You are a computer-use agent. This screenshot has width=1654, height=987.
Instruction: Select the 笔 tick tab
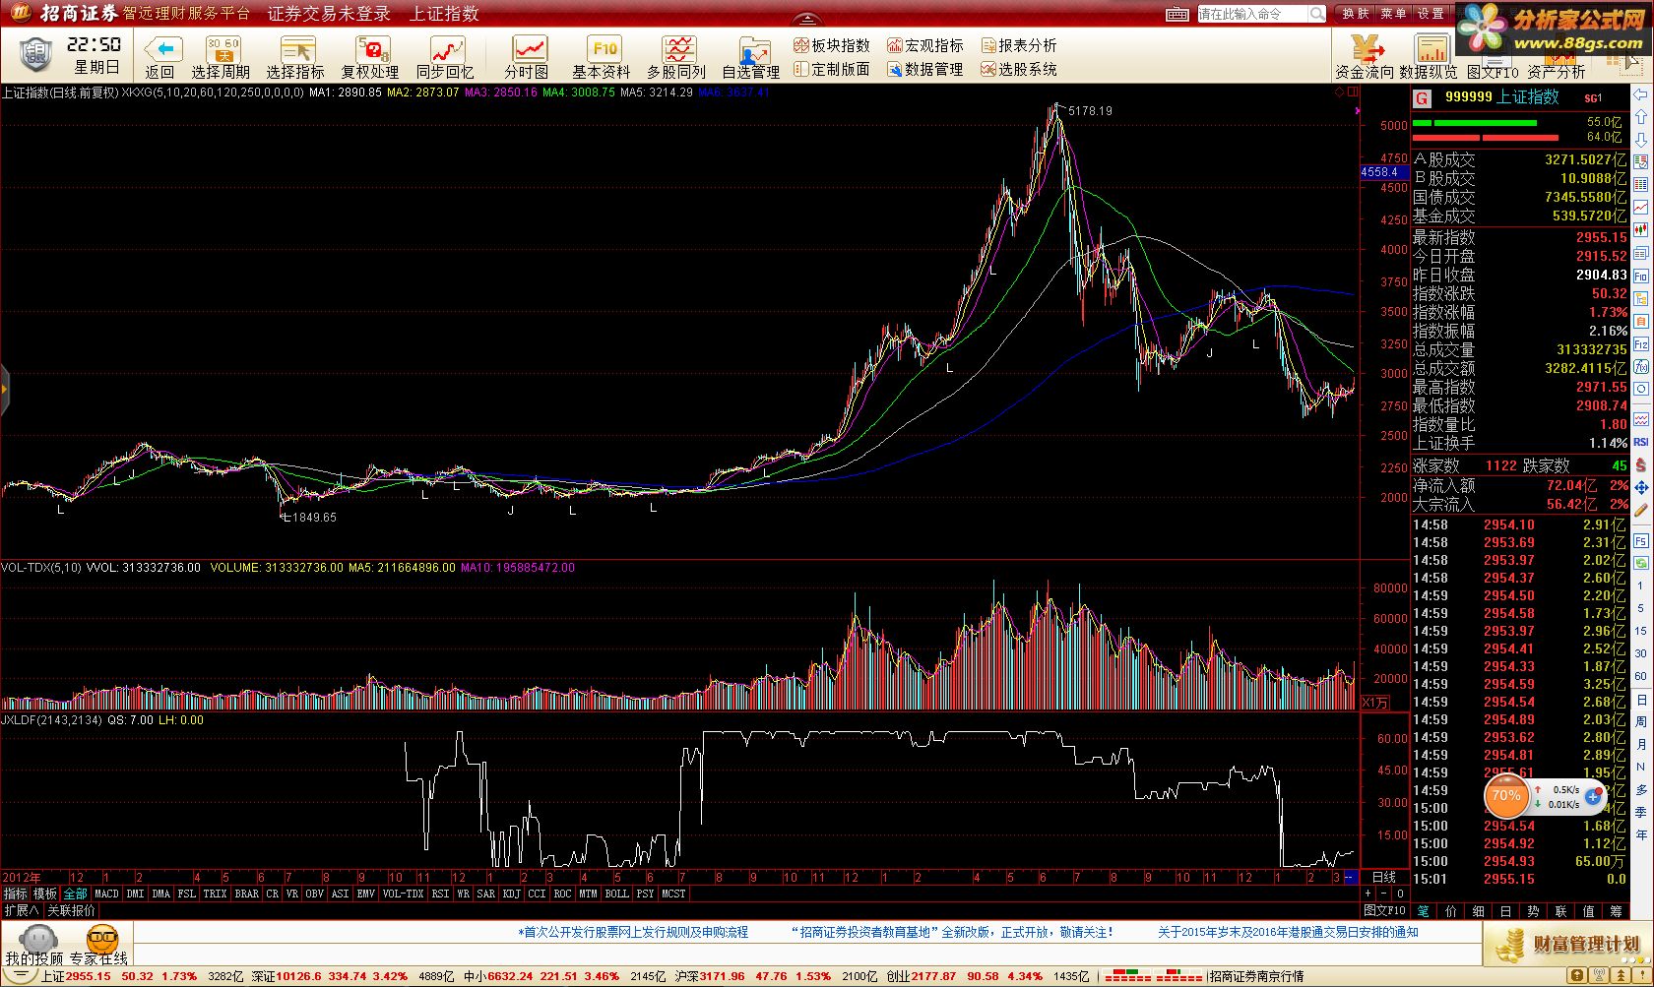point(1424,911)
